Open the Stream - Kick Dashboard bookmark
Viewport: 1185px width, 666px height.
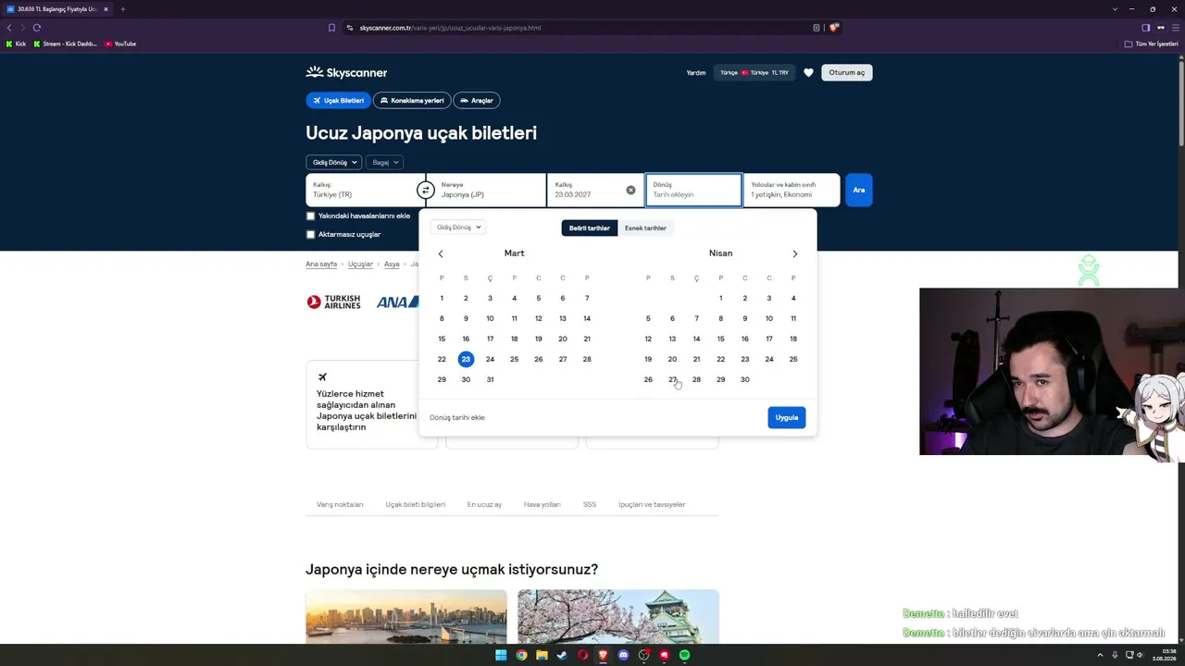[x=65, y=43]
